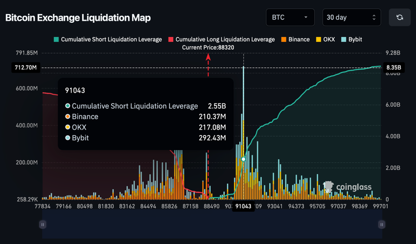416x244 pixels.
Task: Toggle Cumulative Short Liquidation Leverage legend
Action: point(107,40)
